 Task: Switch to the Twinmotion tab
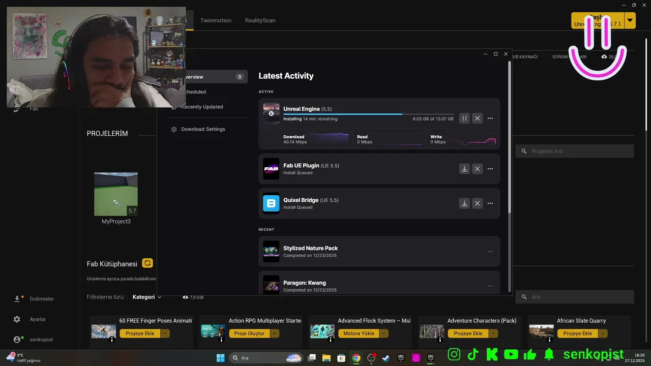(x=216, y=20)
